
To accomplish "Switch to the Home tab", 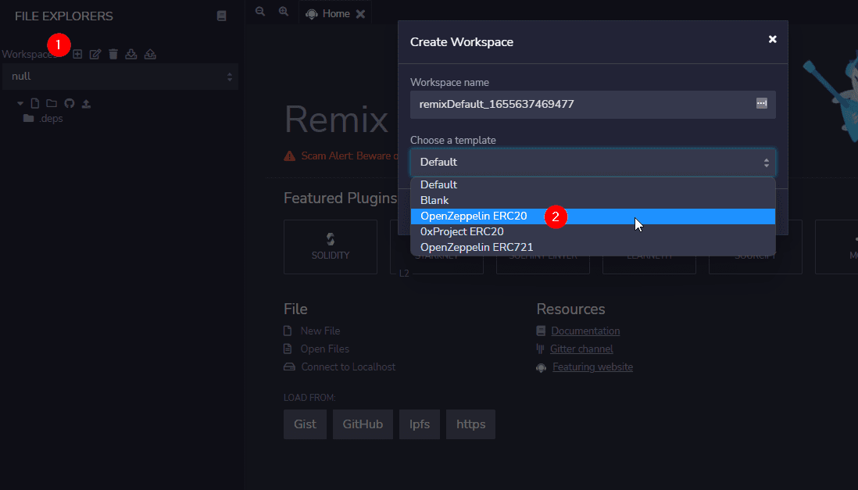I will click(x=335, y=14).
